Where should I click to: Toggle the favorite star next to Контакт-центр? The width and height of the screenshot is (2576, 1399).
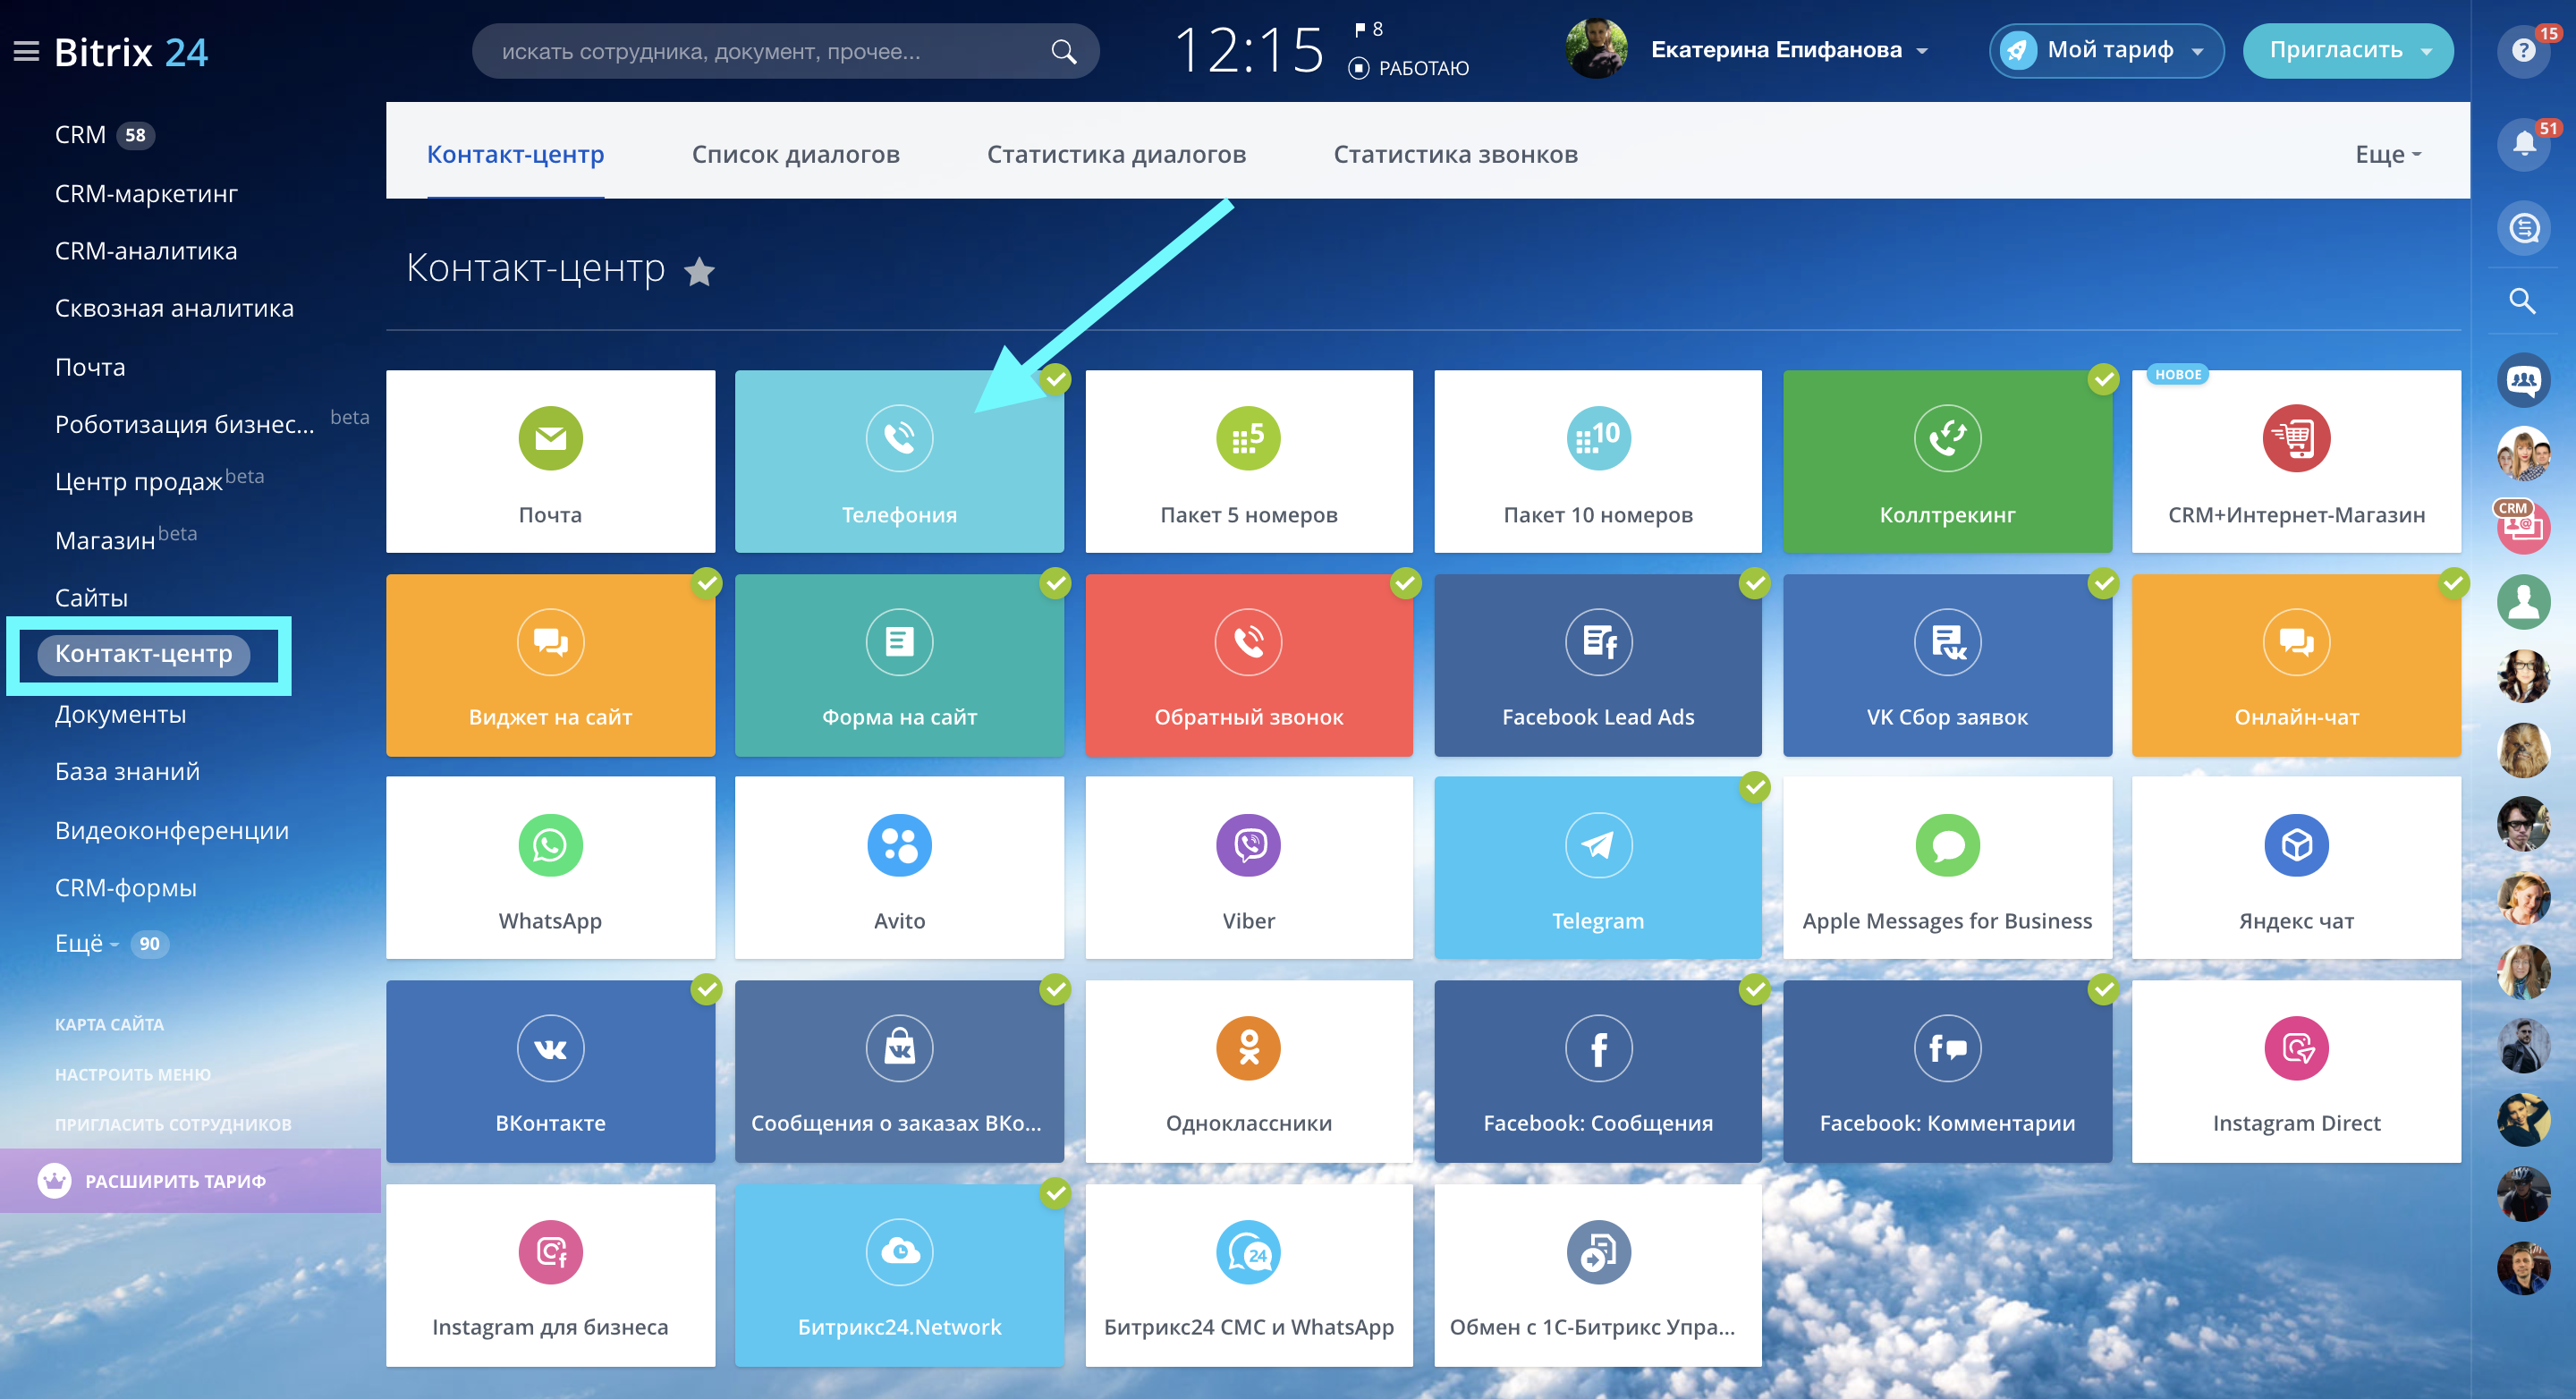(699, 270)
